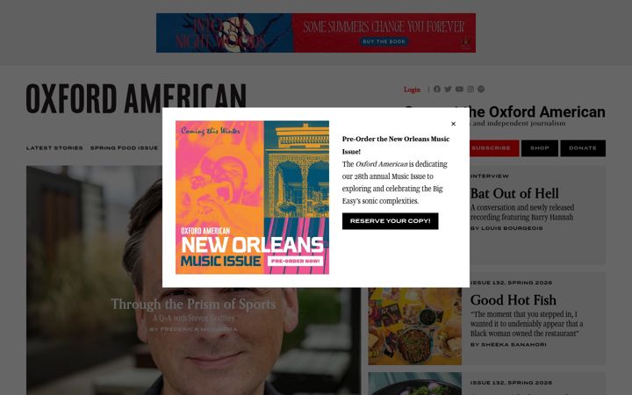Open the Spotify icon link
The height and width of the screenshot is (395, 632).
click(x=481, y=89)
